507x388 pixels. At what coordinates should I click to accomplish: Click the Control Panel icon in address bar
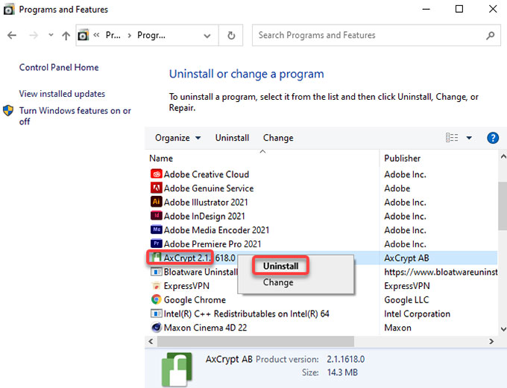(x=83, y=35)
